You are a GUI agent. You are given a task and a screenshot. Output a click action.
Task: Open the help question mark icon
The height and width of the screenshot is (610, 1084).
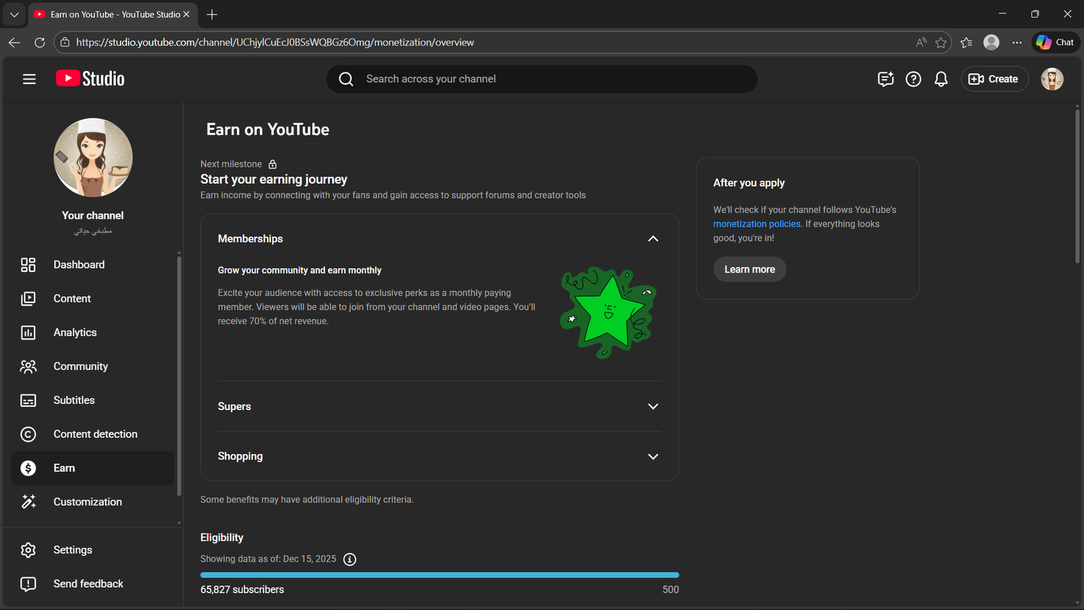(x=913, y=79)
